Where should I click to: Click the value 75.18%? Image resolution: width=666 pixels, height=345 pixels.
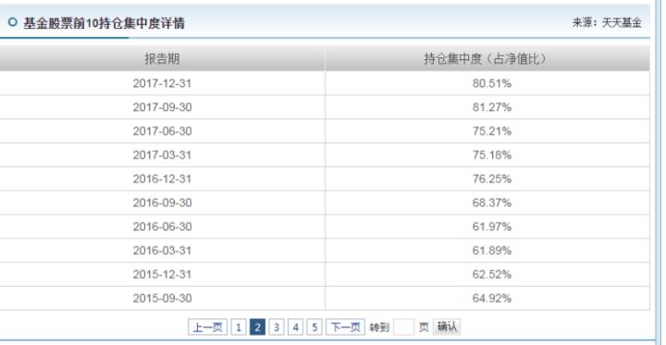click(492, 155)
